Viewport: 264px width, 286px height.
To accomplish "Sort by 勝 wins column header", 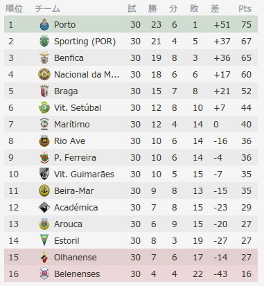I will (x=152, y=9).
